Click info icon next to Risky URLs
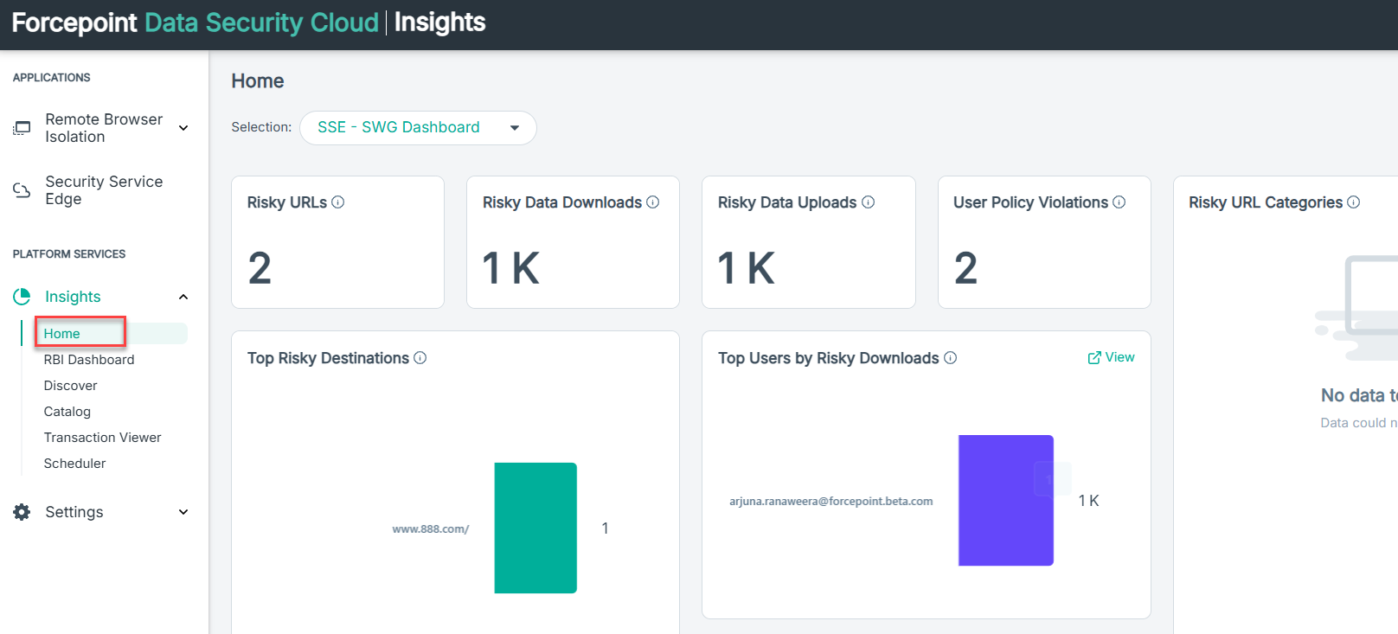 pyautogui.click(x=338, y=202)
